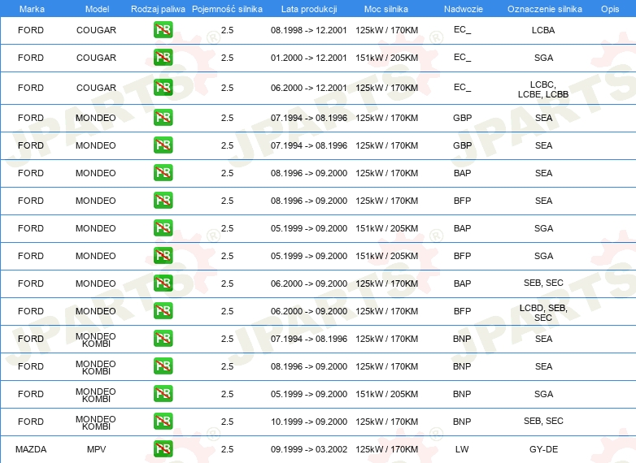Click the EC_ body cell in the LCBA row
This screenshot has height=463, width=636.
click(x=463, y=29)
